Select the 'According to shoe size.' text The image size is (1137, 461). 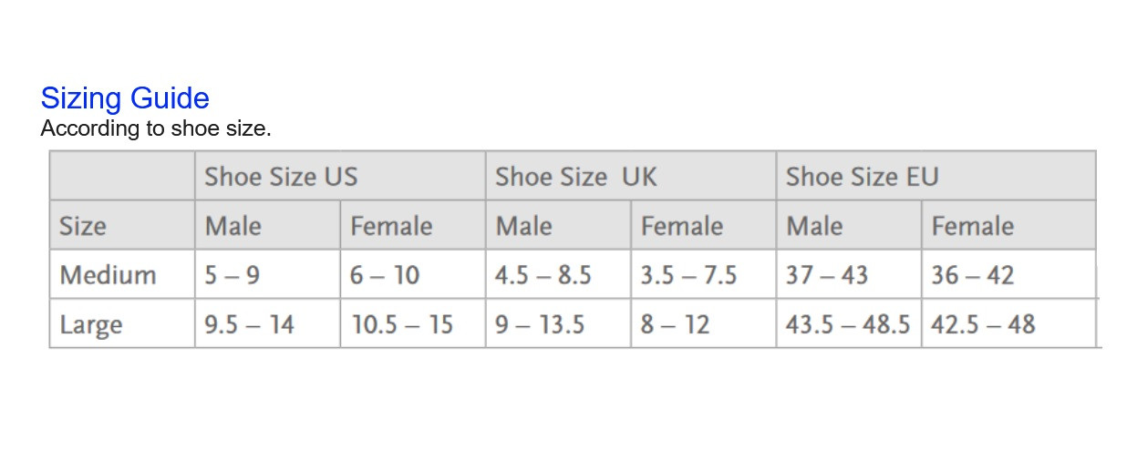(156, 128)
